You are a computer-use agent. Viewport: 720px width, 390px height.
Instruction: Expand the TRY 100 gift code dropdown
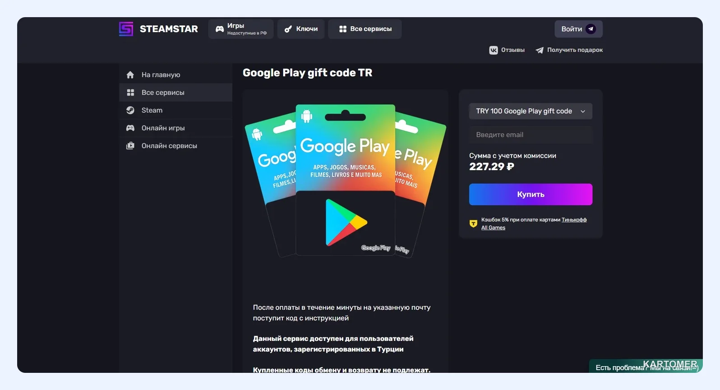click(x=531, y=111)
